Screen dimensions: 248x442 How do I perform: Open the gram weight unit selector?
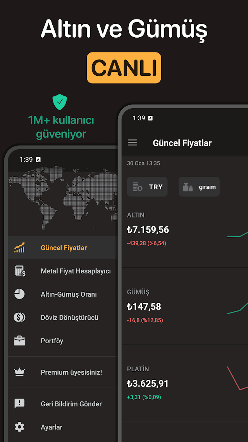pyautogui.click(x=199, y=186)
